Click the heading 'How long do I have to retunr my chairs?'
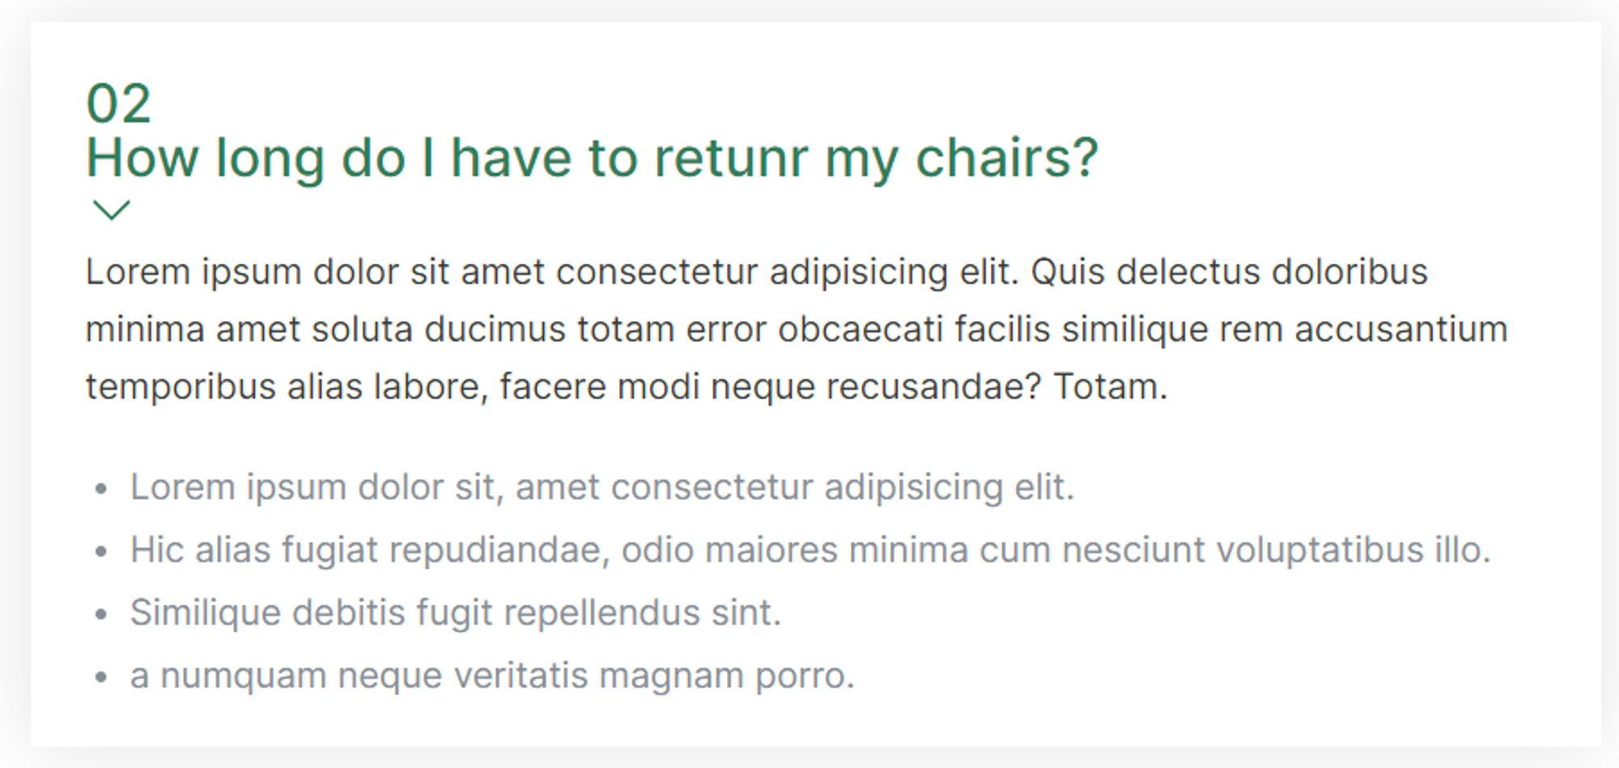The image size is (1619, 768). pos(592,158)
